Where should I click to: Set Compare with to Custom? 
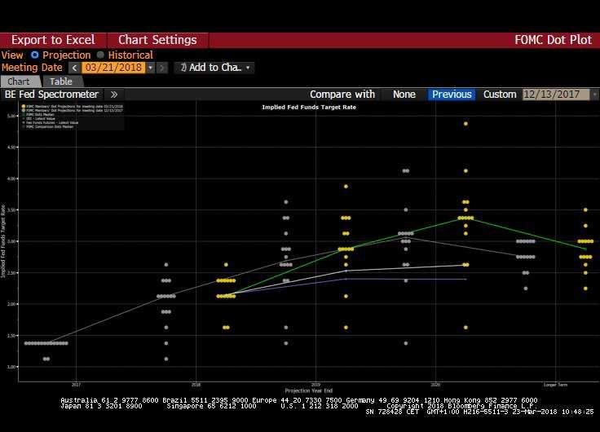(500, 94)
